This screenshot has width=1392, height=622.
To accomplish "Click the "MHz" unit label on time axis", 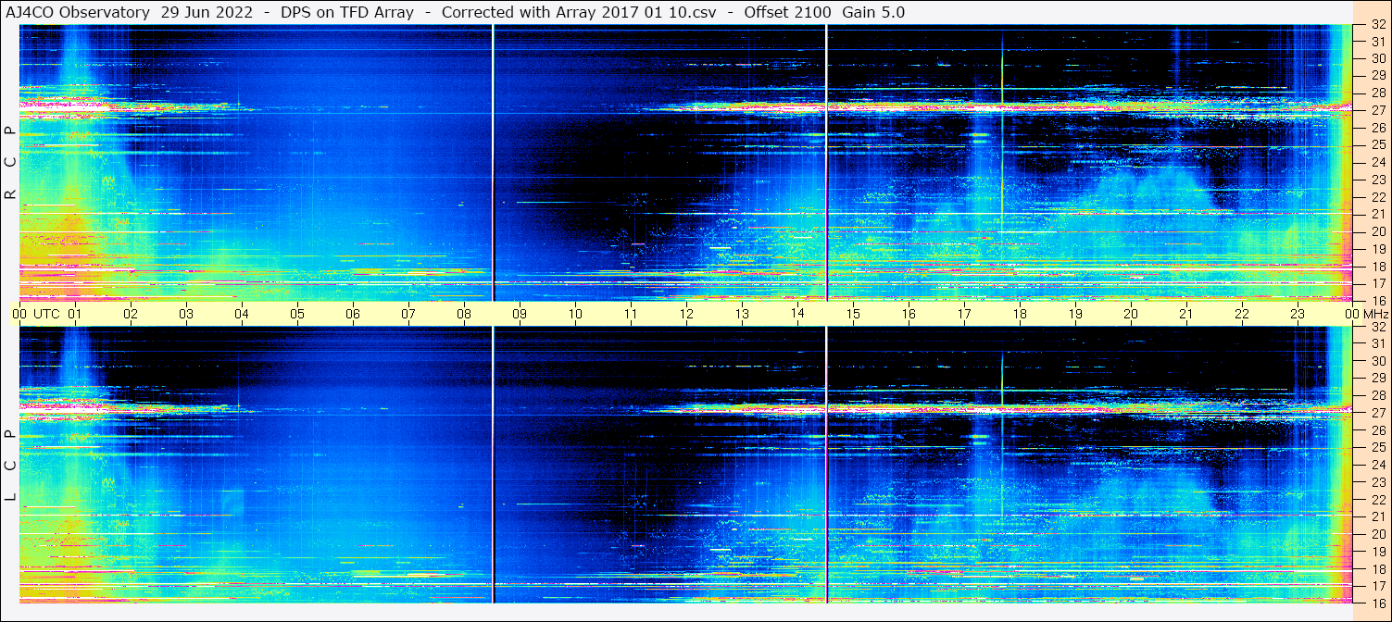I will (x=1375, y=314).
